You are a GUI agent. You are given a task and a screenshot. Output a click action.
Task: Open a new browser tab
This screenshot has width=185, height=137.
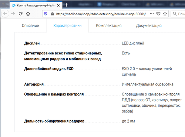point(66,5)
